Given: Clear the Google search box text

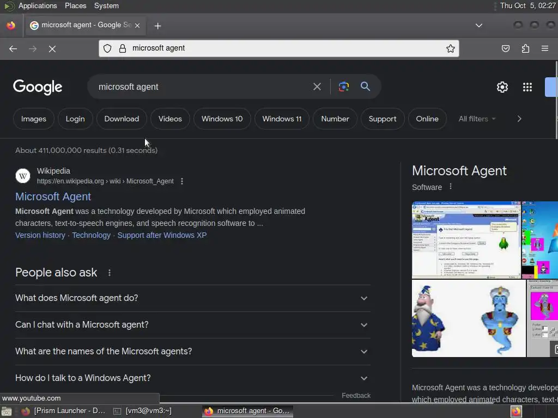Looking at the screenshot, I should [317, 87].
